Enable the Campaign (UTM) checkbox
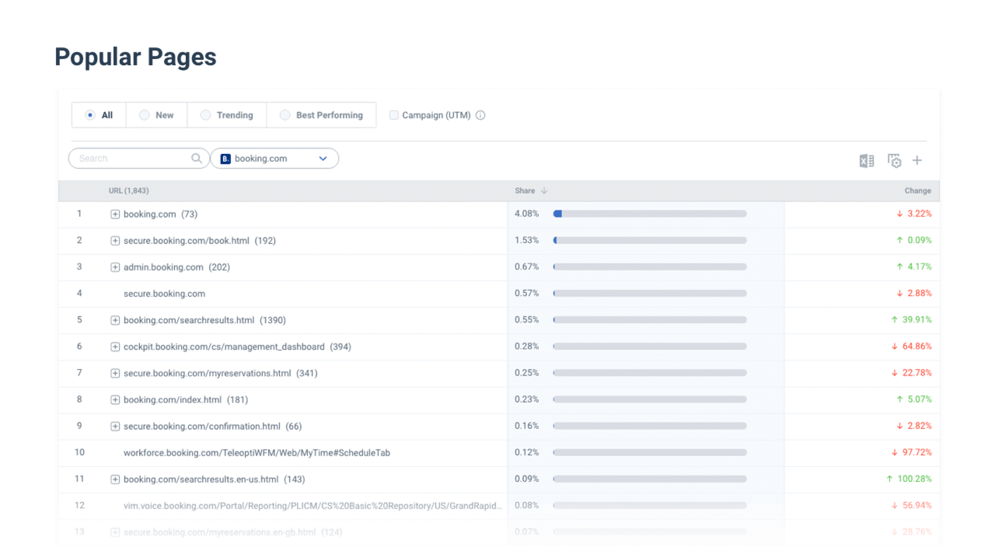Image resolution: width=995 pixels, height=558 pixels. pyautogui.click(x=393, y=115)
